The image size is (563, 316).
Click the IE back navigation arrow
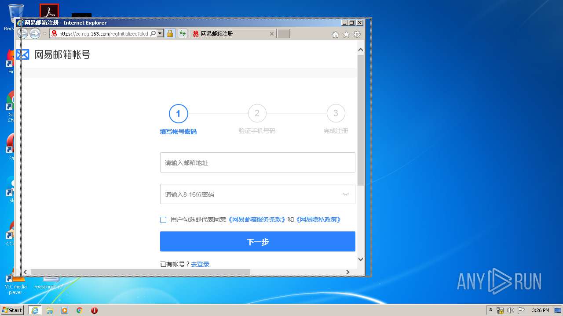coord(22,33)
